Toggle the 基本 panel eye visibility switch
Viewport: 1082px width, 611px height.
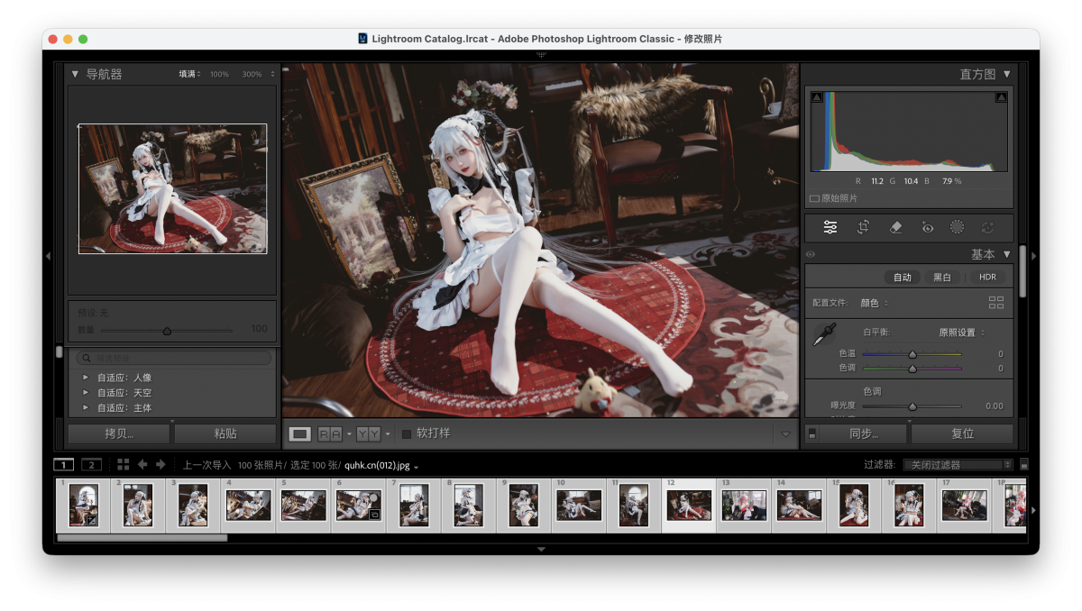pyautogui.click(x=811, y=255)
